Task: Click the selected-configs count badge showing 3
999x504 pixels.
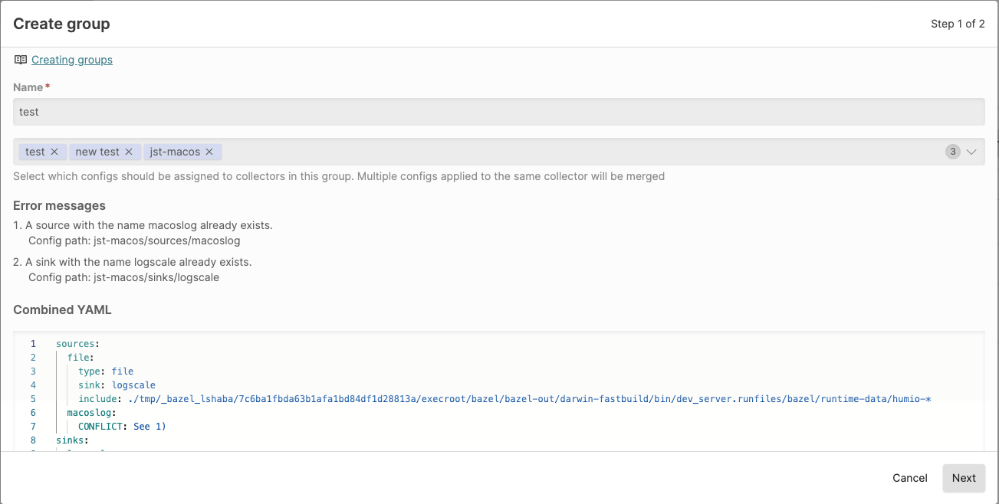Action: [x=952, y=152]
